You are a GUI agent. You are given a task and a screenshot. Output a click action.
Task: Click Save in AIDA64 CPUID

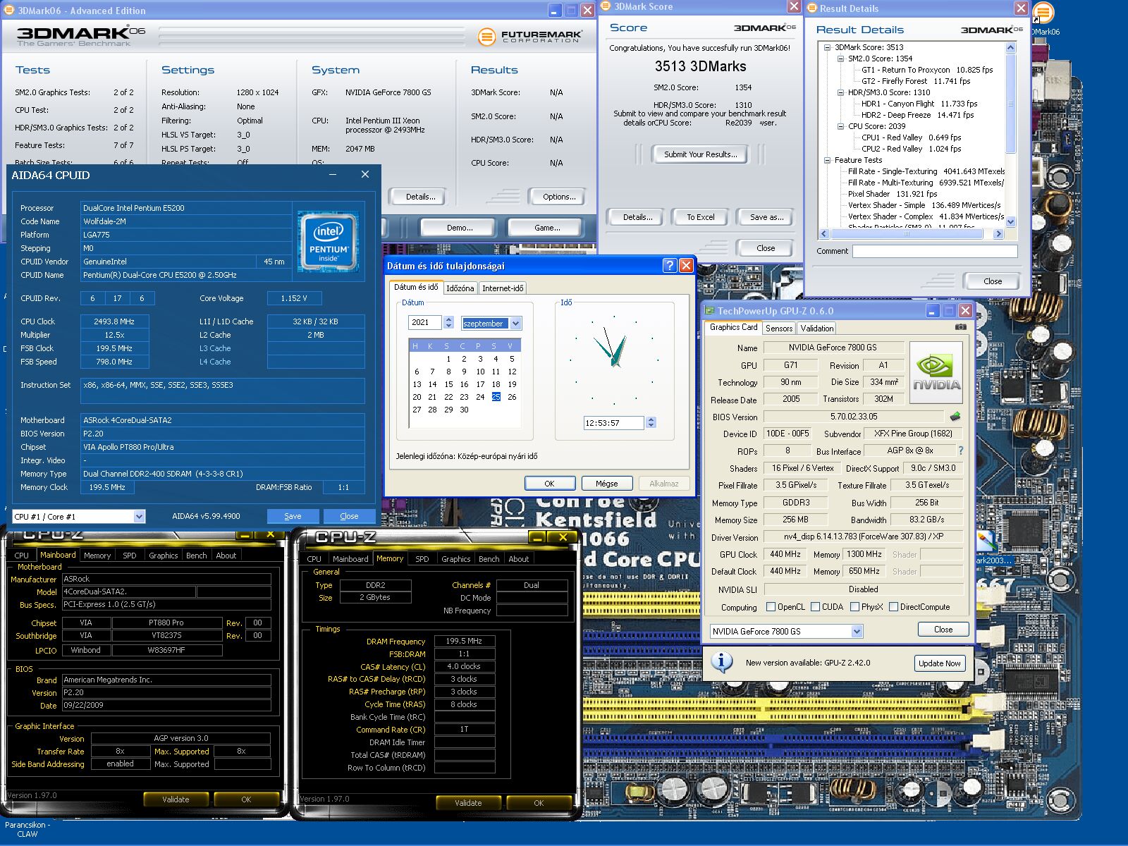click(x=293, y=516)
